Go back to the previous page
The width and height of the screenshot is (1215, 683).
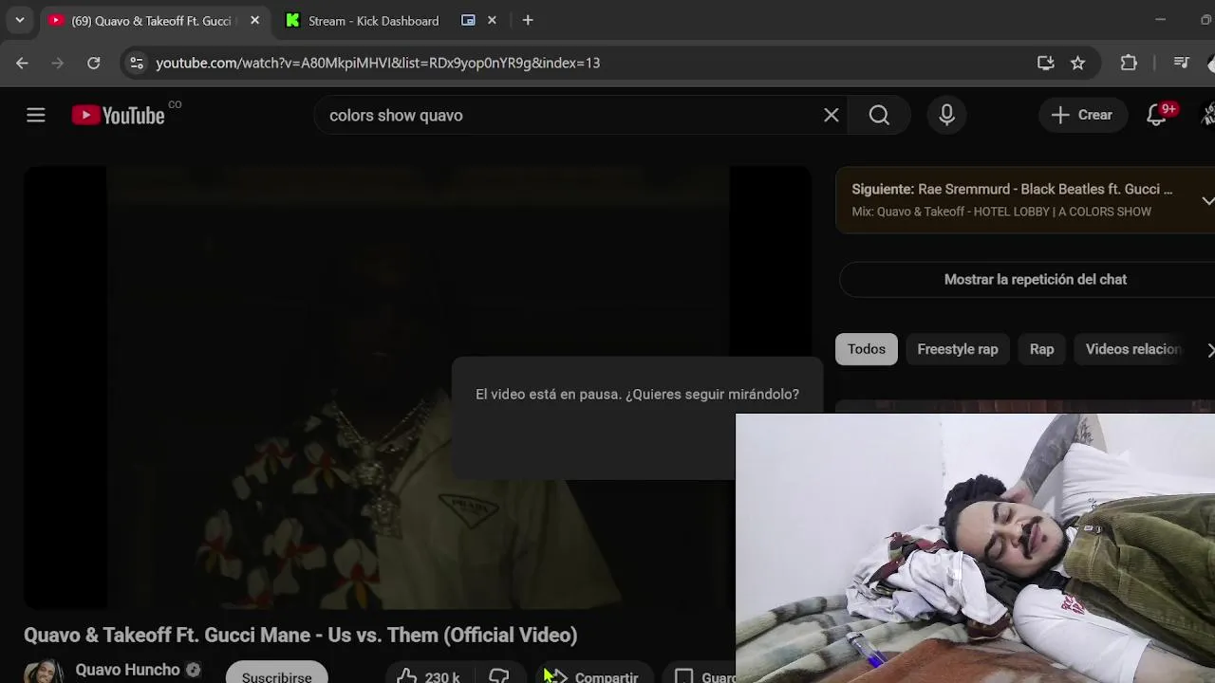pyautogui.click(x=22, y=63)
